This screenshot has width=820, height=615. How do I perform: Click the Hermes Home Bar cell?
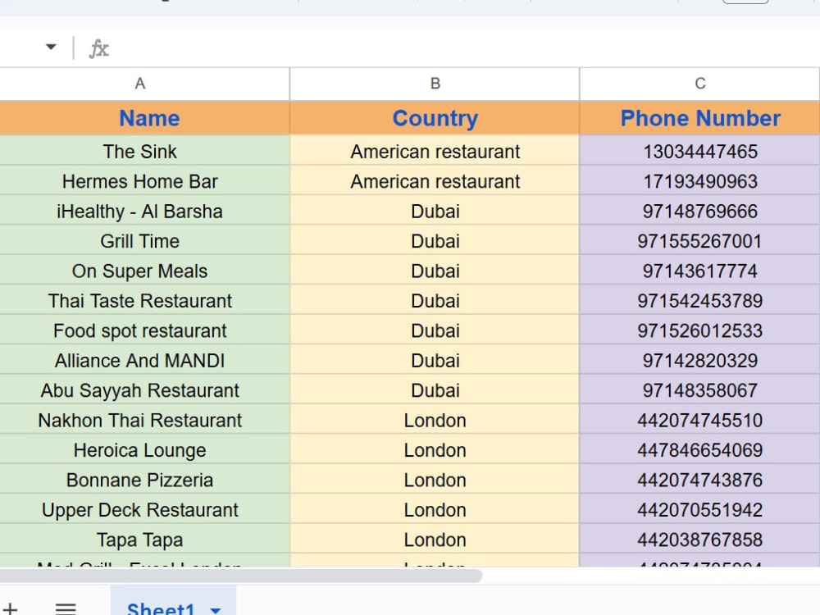[x=144, y=181]
